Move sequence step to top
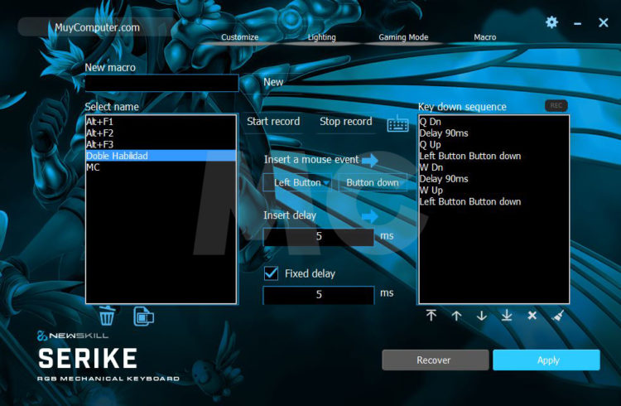This screenshot has height=406, width=621. (431, 316)
